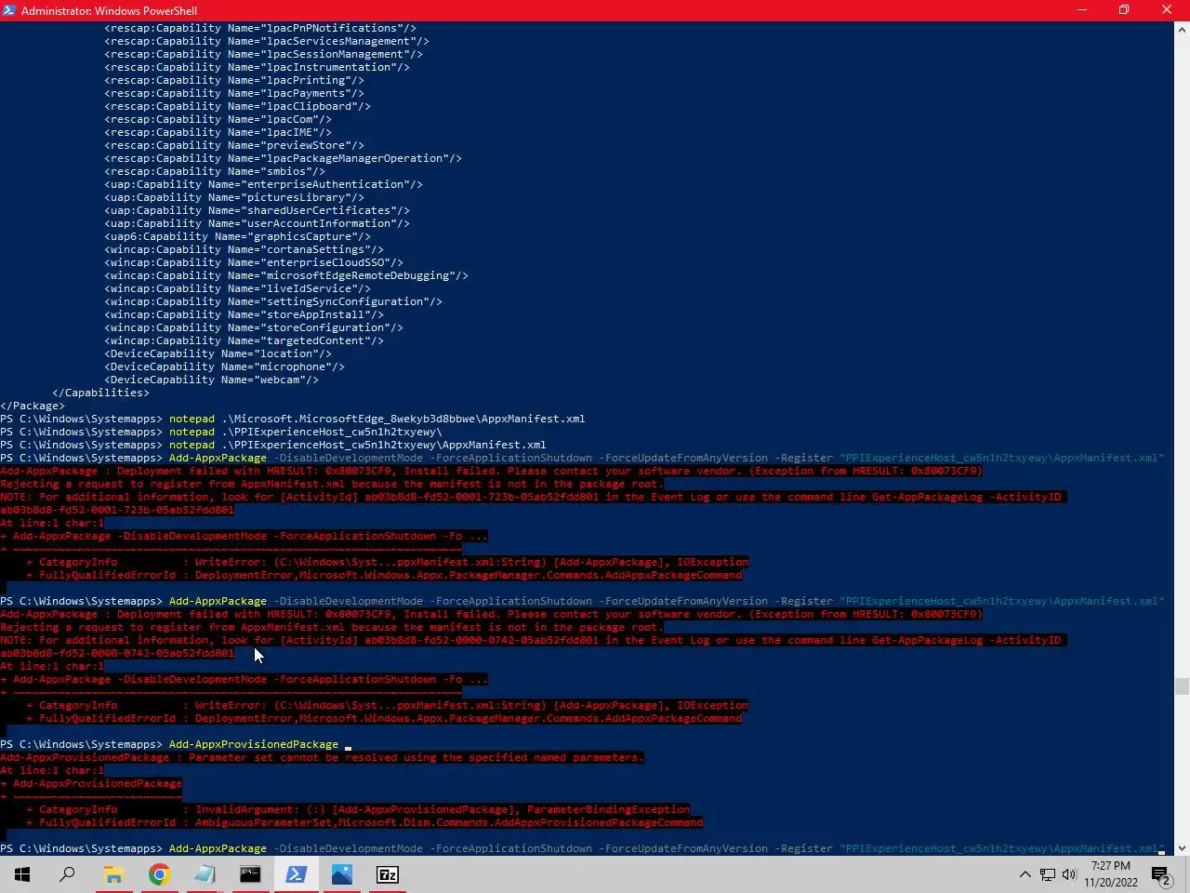Screen dimensions: 1190x893
Task: Click the InvalidArgument CategoryInfo line
Action: [358, 809]
